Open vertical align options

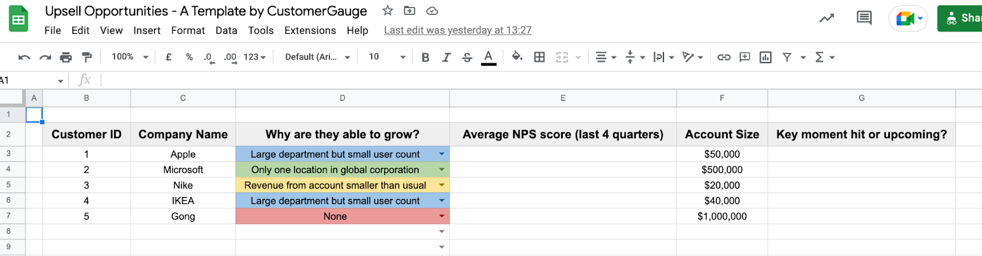pyautogui.click(x=635, y=57)
